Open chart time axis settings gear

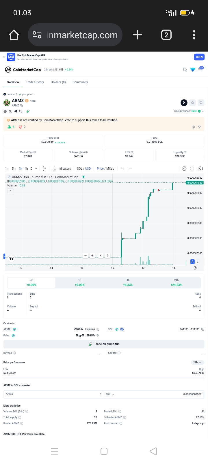pyautogui.click(x=195, y=268)
